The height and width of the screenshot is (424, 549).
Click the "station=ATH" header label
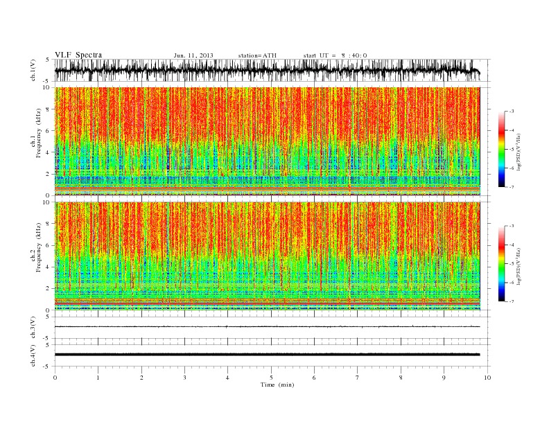(257, 55)
